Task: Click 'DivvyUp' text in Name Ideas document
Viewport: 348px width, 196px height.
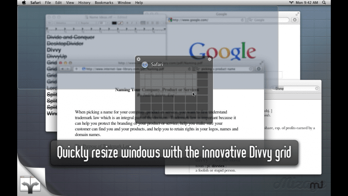Action: 57,56
